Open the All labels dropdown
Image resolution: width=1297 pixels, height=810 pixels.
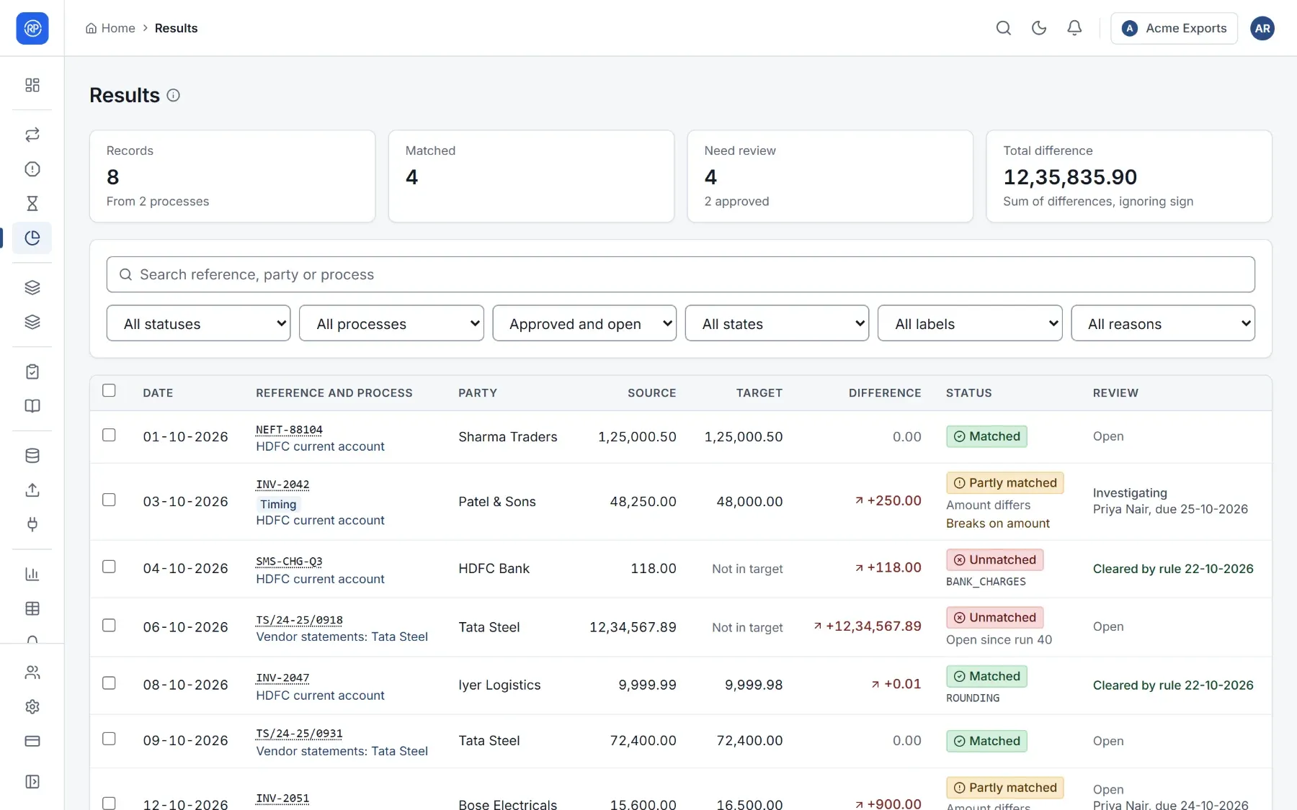coord(970,323)
